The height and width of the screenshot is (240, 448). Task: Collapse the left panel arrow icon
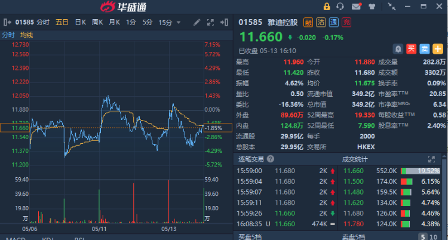point(7,22)
